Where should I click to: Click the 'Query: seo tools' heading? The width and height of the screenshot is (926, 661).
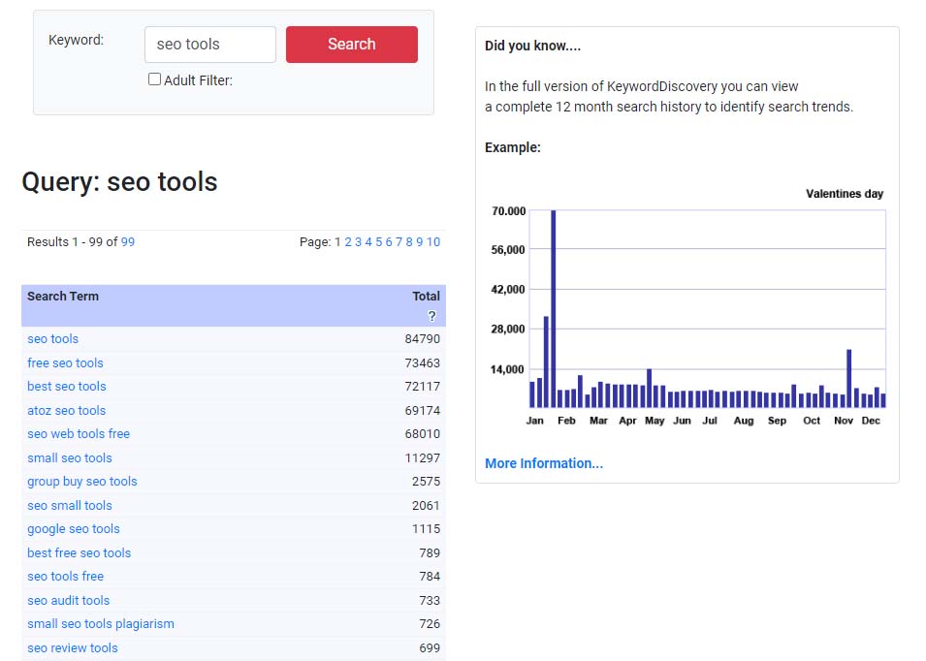point(119,182)
